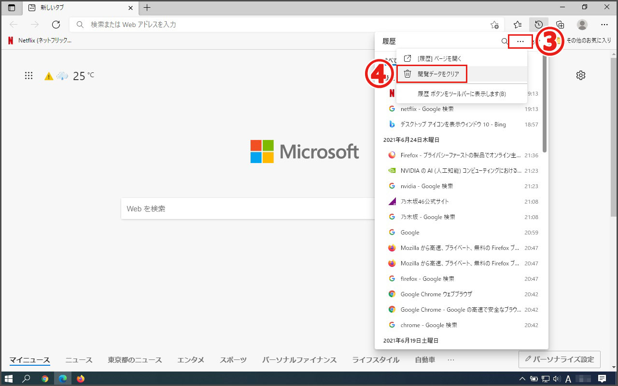618x386 pixels.
Task: Open Edge settings and more menu
Action: pos(604,25)
